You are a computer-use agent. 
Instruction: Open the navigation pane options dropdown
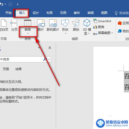click(x=39, y=48)
